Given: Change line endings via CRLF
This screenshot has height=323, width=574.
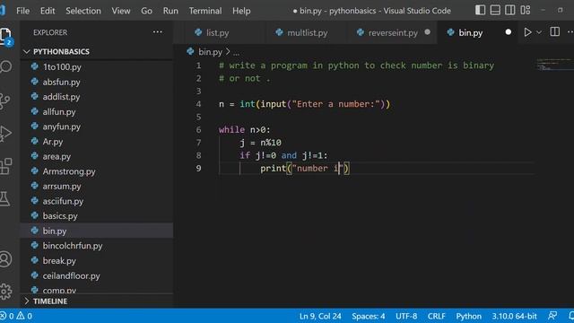Looking at the screenshot, I should tap(437, 316).
